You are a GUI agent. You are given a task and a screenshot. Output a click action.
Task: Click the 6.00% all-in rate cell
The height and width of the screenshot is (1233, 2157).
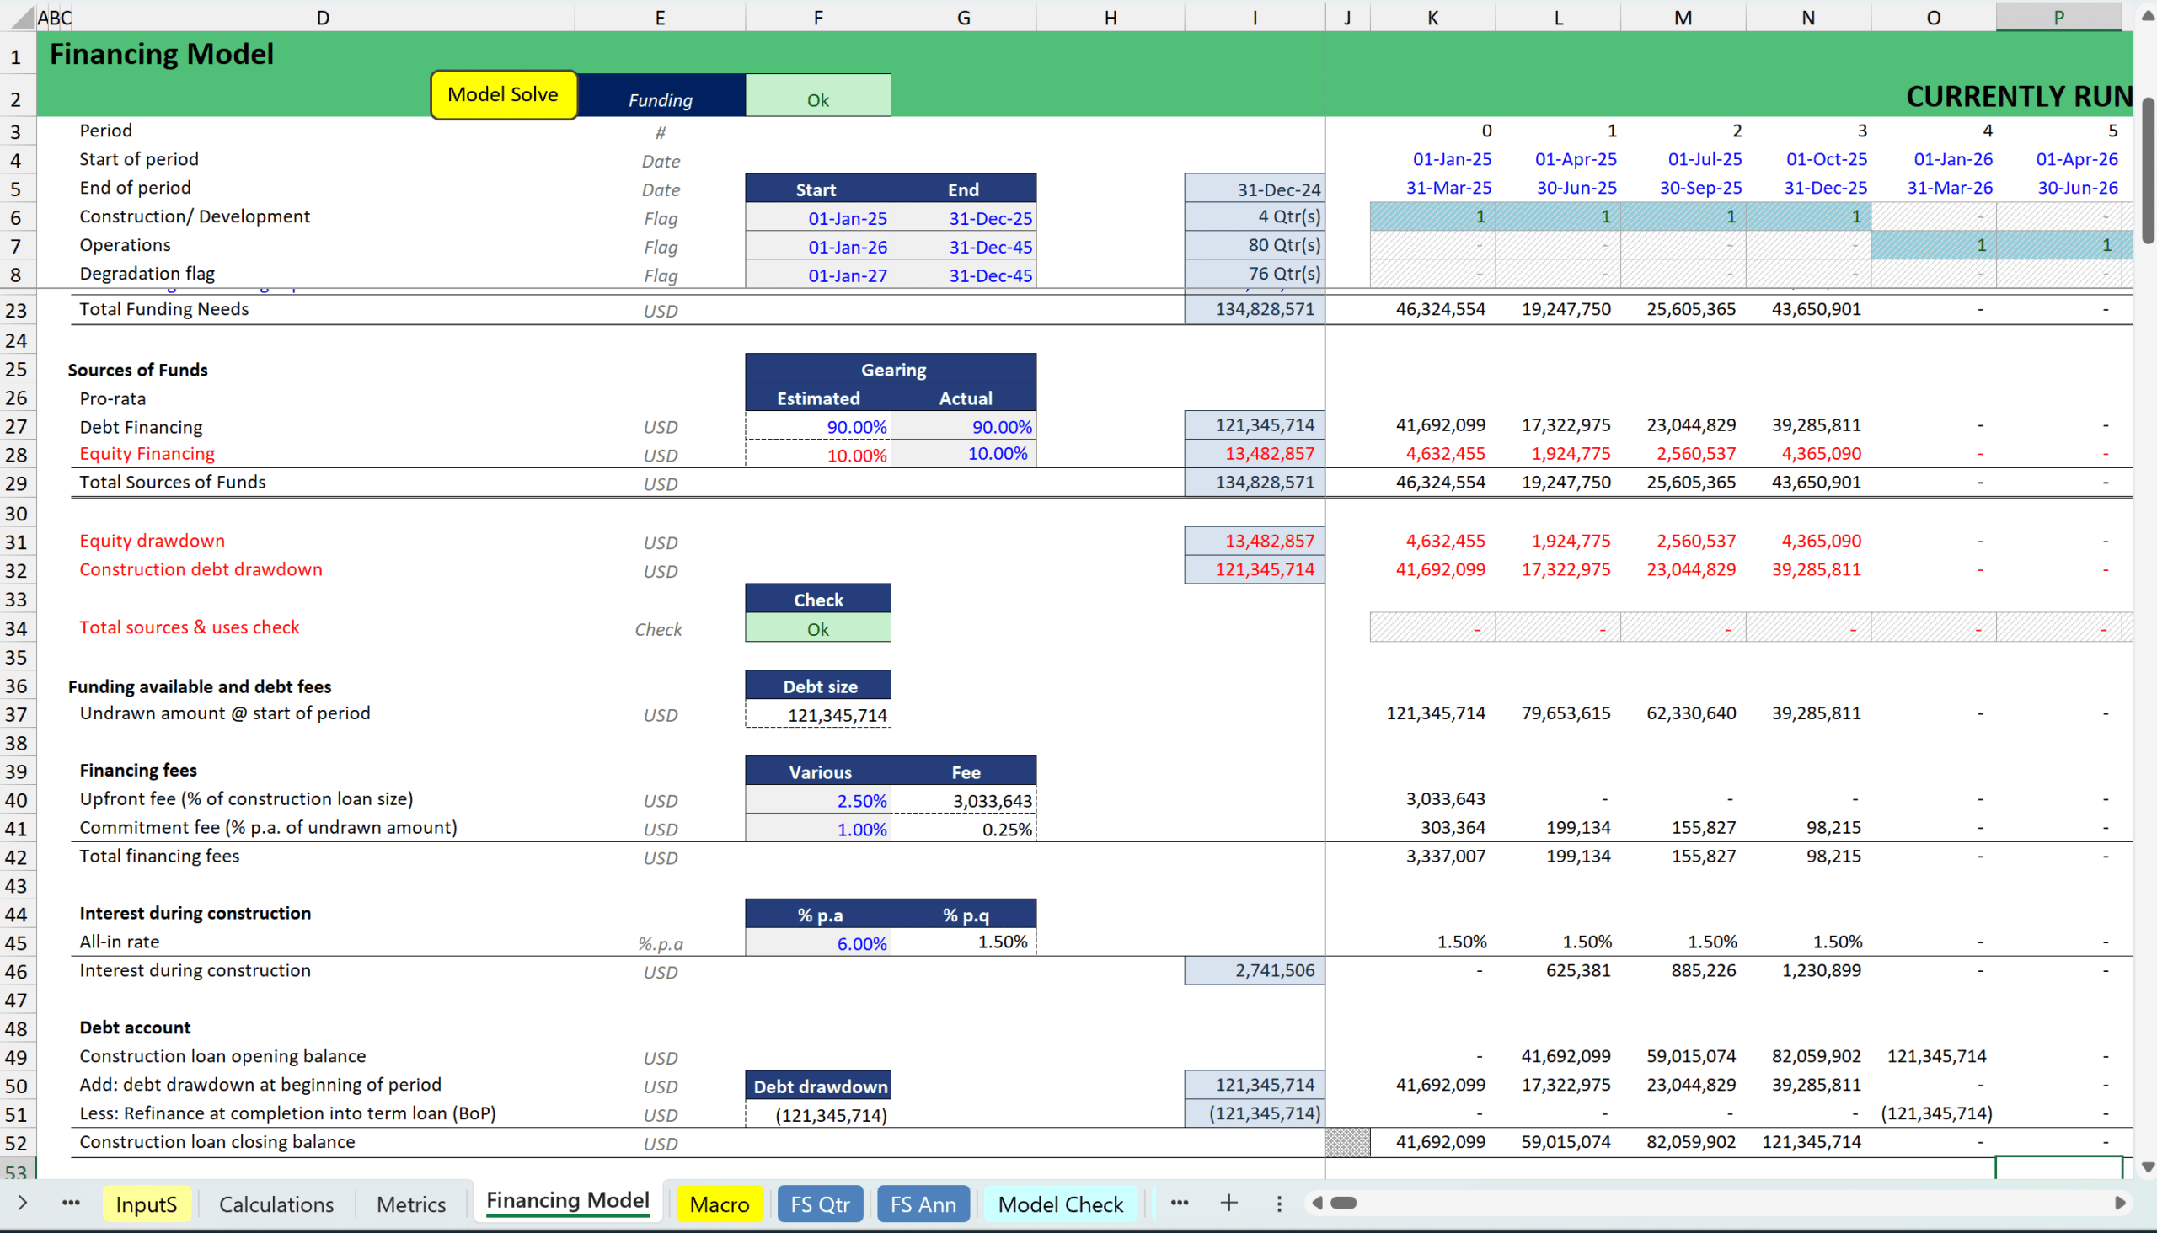pyautogui.click(x=817, y=943)
